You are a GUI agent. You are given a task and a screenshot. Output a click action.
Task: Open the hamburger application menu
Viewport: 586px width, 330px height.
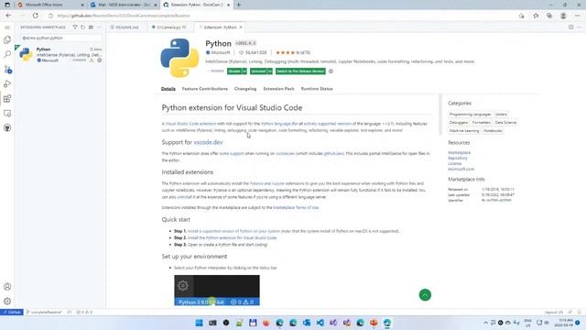7,27
